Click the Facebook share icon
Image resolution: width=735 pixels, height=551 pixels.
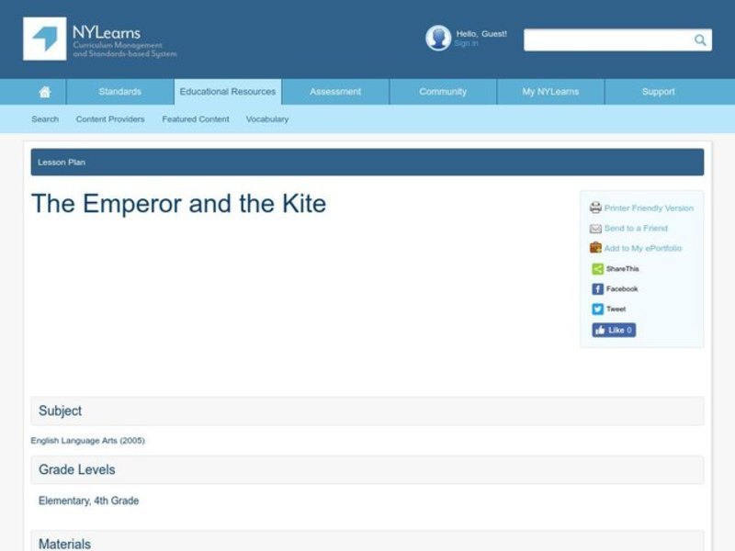coord(596,288)
